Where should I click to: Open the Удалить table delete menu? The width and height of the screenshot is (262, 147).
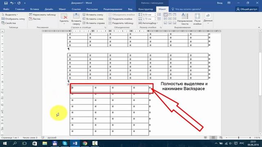tap(64, 19)
